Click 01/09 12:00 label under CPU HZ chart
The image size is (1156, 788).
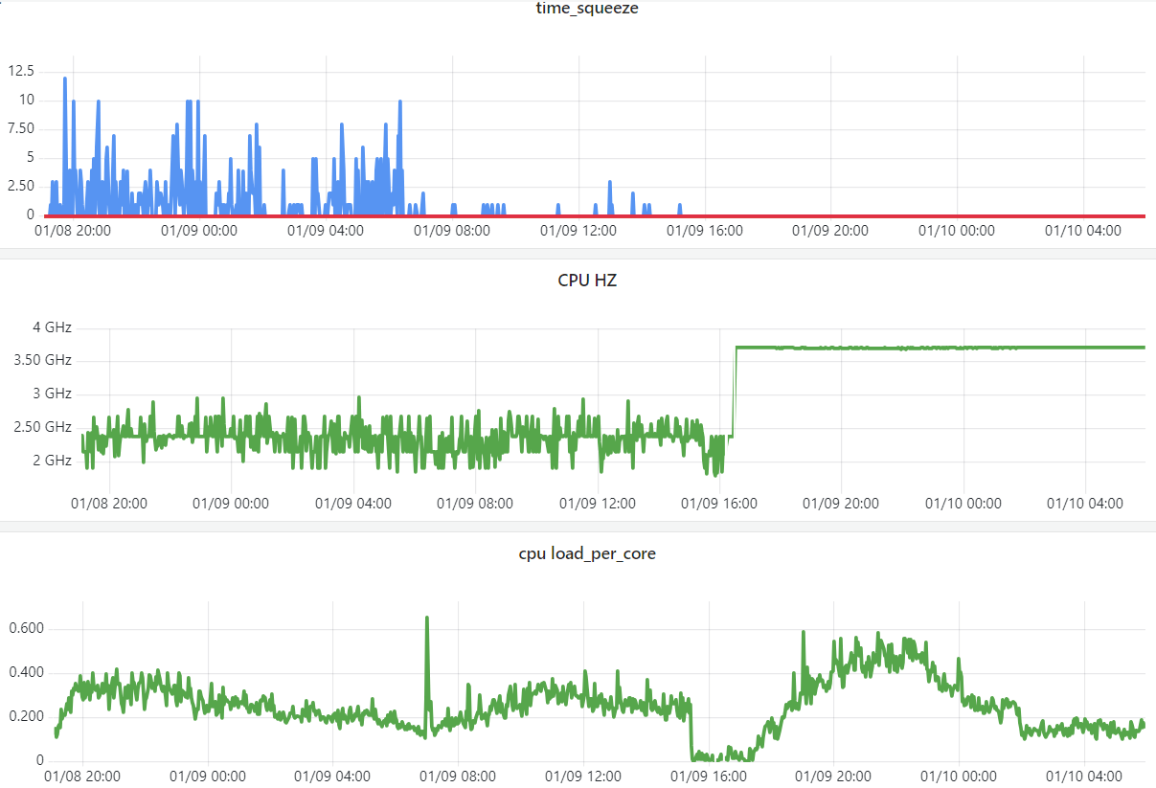click(598, 504)
